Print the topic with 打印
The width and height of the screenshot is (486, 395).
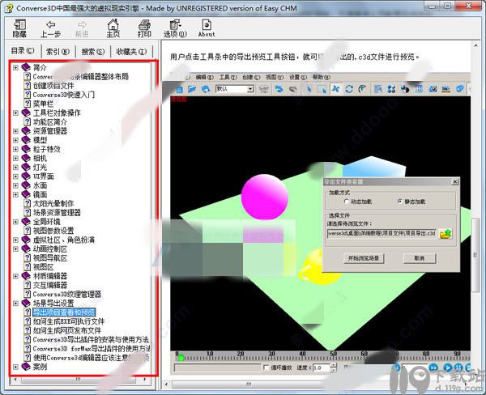point(144,28)
